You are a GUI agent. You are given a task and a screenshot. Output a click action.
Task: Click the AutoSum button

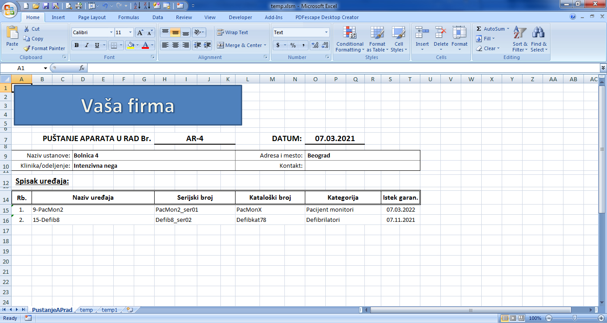[492, 29]
